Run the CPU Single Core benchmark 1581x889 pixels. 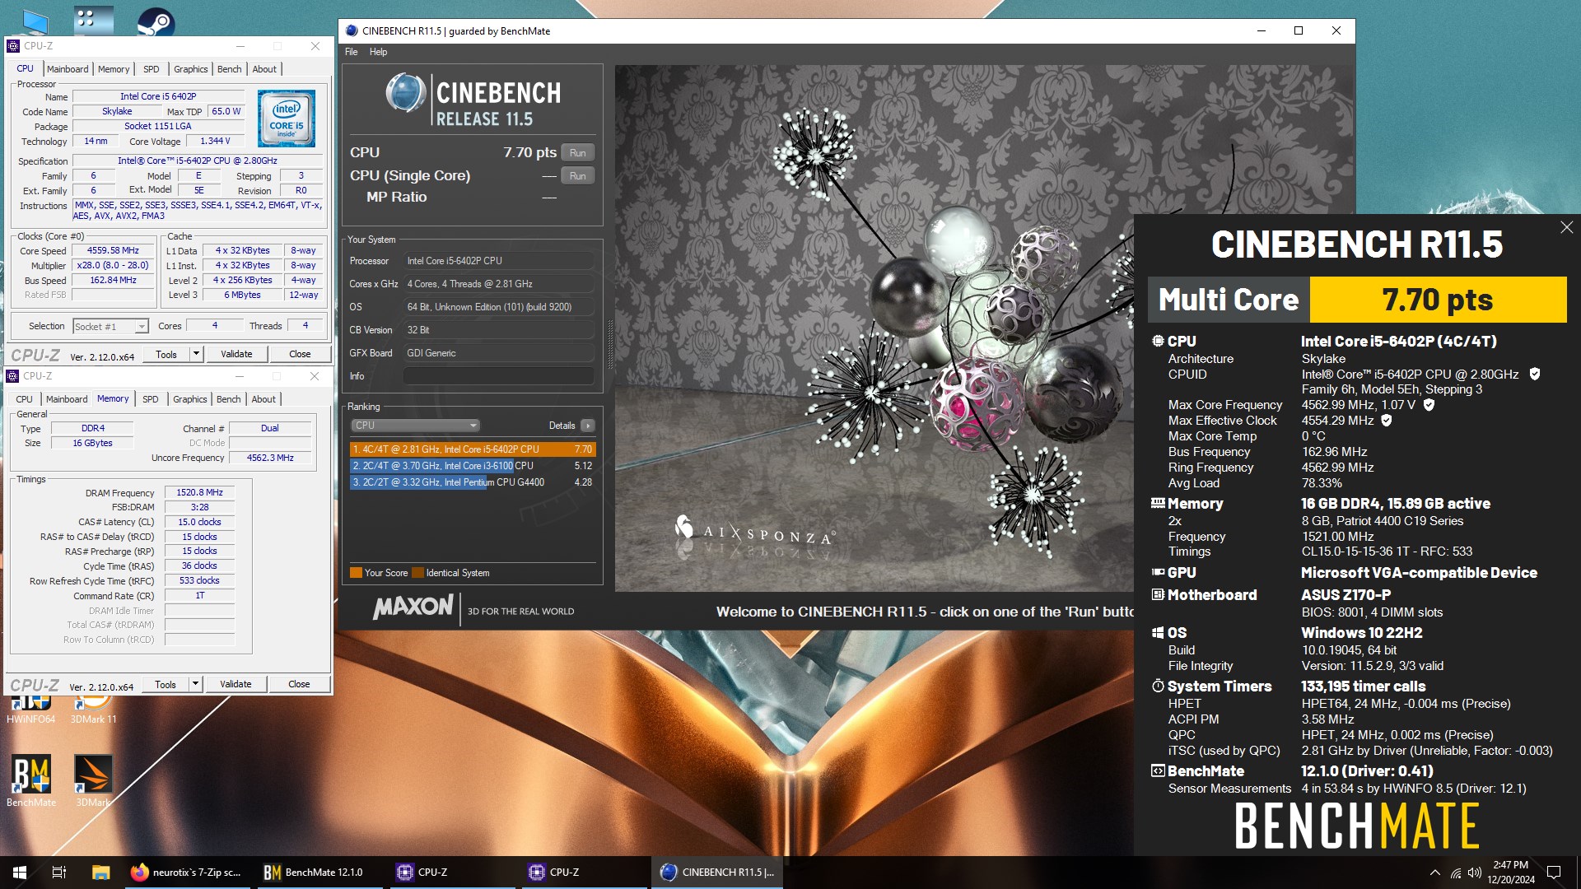(578, 175)
